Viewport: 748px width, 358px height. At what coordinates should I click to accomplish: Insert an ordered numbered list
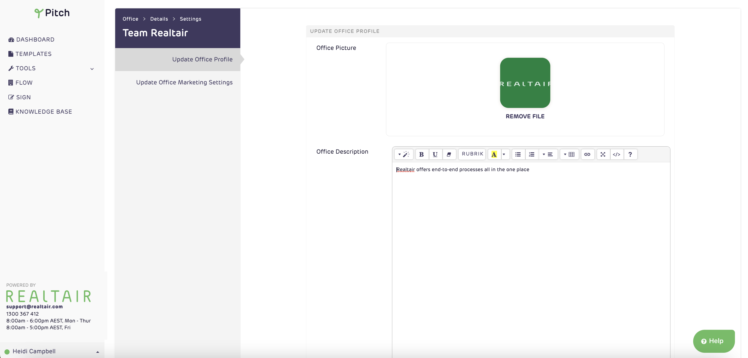click(532, 154)
